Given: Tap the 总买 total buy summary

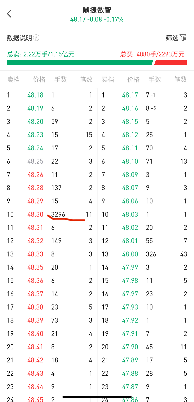Looking at the screenshot, I should click(152, 54).
